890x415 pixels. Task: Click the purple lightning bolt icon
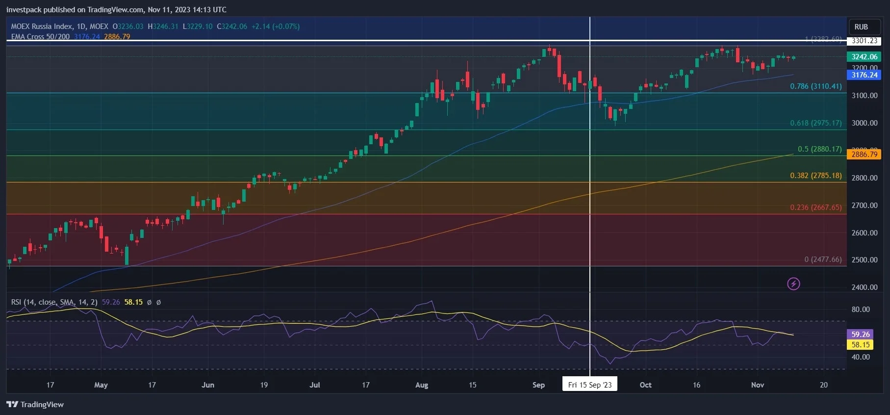coord(793,284)
